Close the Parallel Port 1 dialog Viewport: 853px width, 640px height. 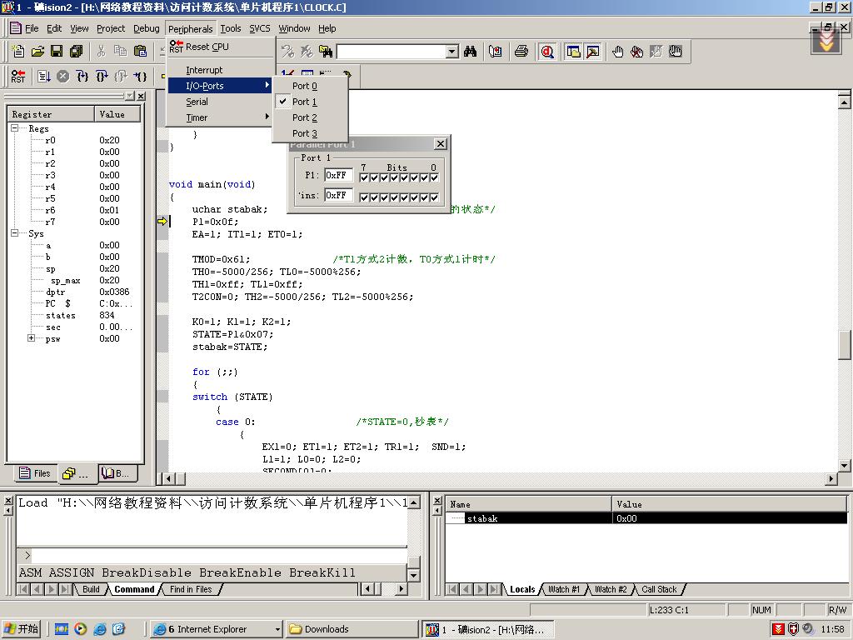tap(441, 143)
